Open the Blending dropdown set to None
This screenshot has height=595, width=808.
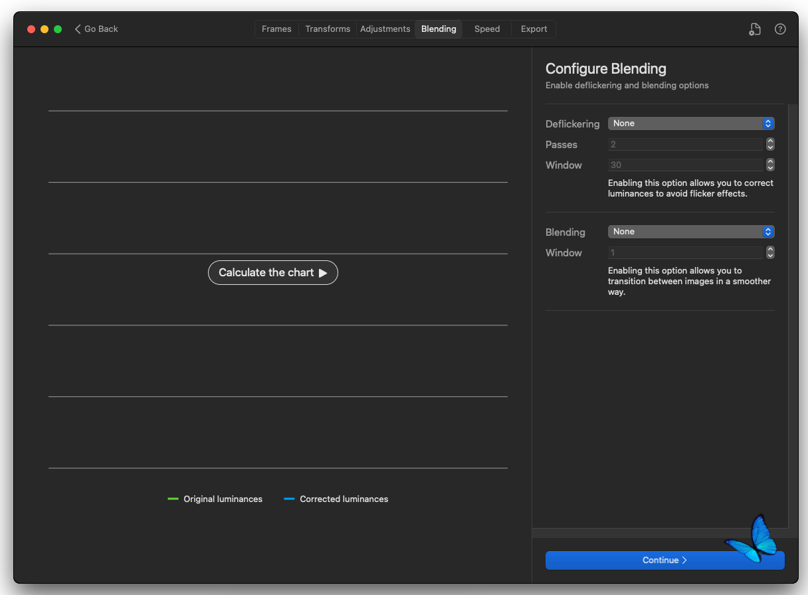(x=691, y=232)
